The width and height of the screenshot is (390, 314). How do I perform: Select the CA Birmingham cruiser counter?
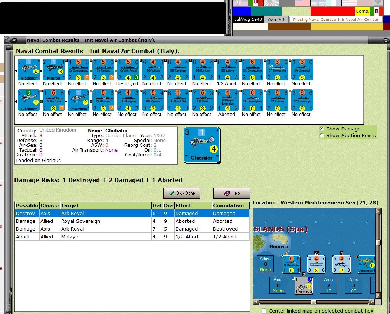coord(252,100)
